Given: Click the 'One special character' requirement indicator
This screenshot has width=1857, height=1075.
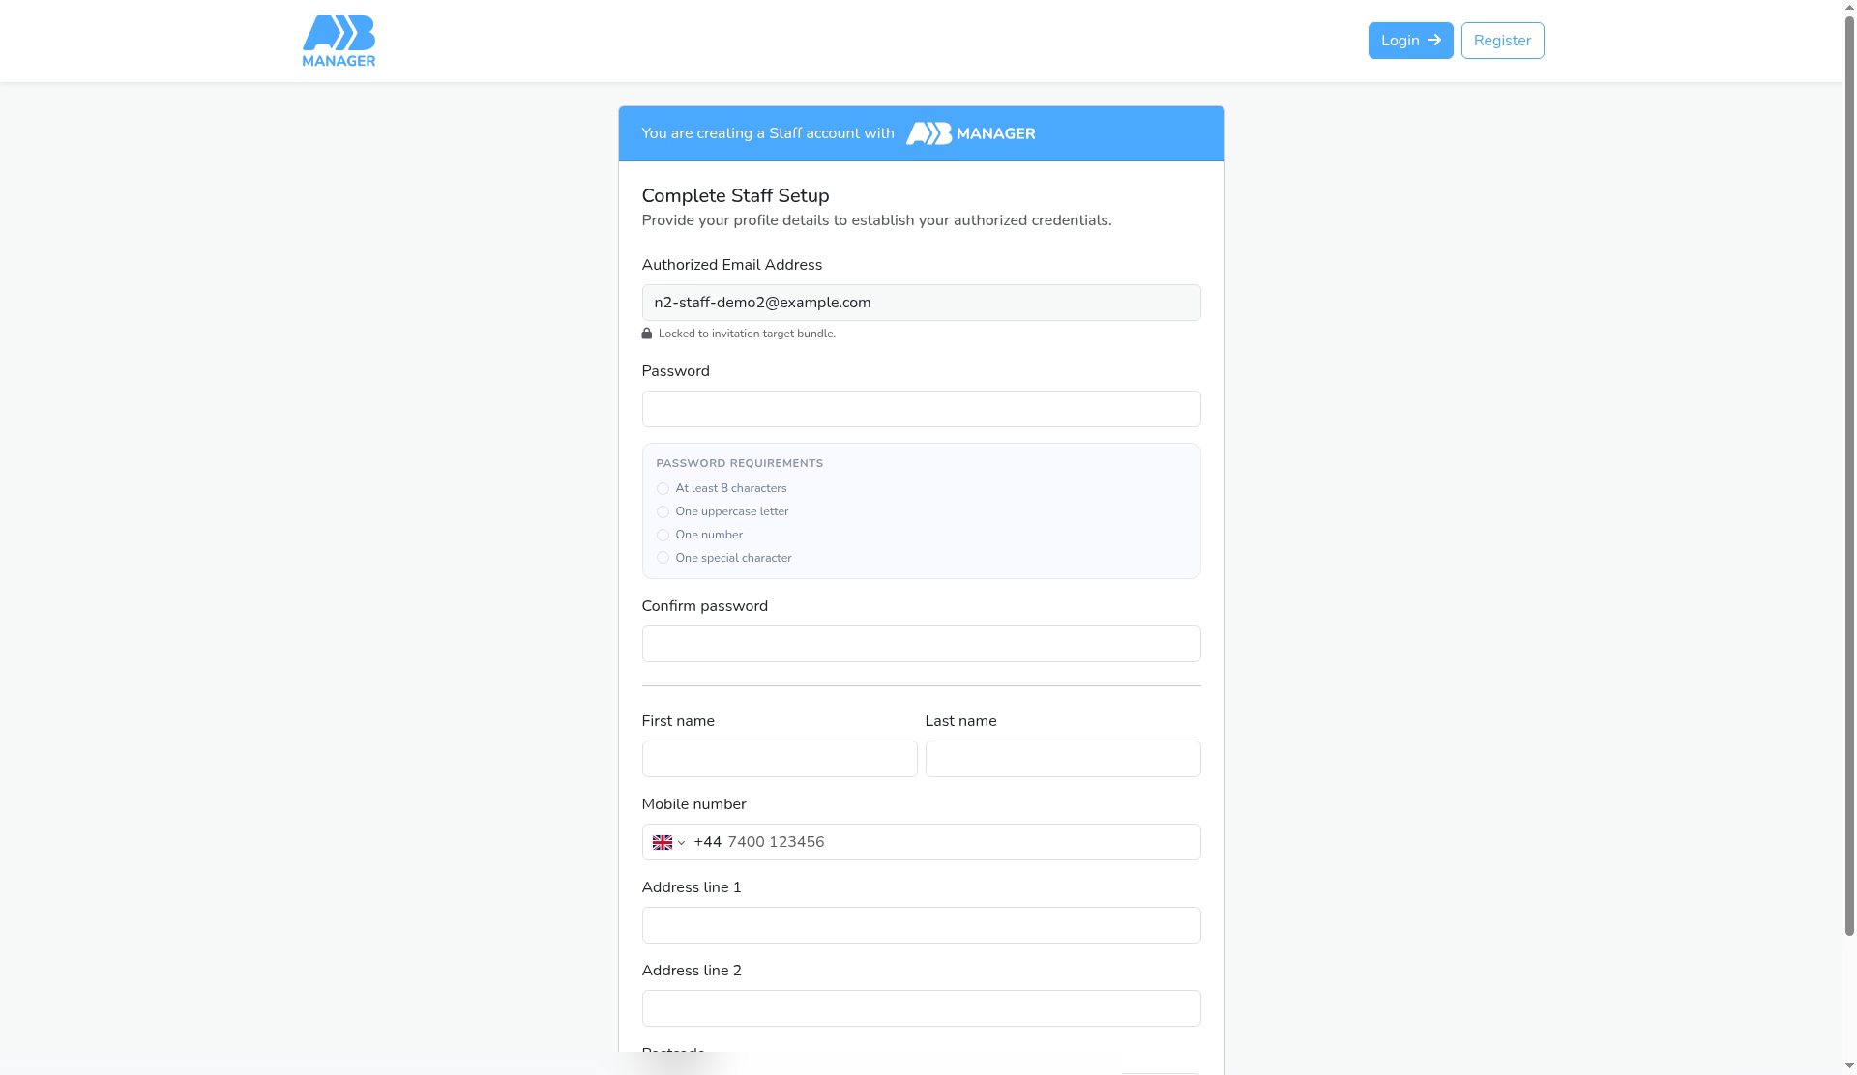Looking at the screenshot, I should click(663, 558).
